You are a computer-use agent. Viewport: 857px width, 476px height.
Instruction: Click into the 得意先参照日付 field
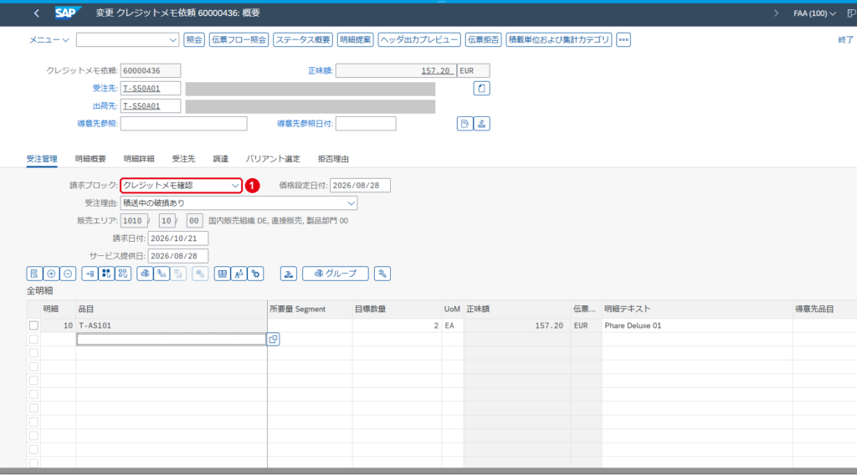pos(366,124)
